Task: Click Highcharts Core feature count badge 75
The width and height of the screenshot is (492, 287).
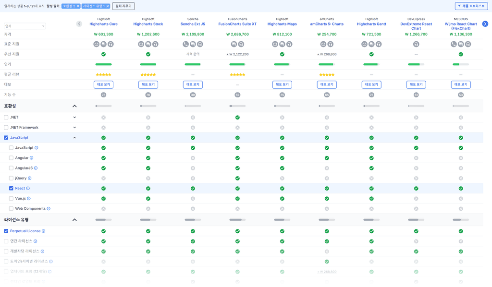Action: click(104, 95)
